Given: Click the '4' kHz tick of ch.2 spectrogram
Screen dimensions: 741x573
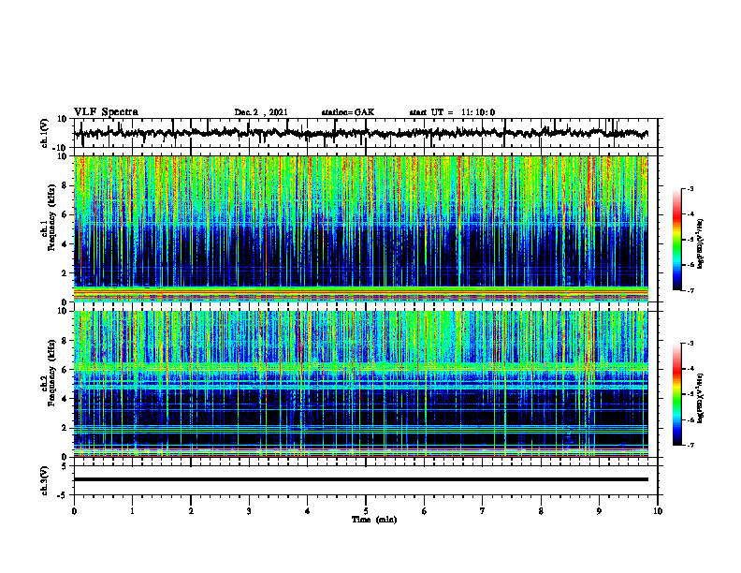Looking at the screenshot, I should click(x=65, y=399).
